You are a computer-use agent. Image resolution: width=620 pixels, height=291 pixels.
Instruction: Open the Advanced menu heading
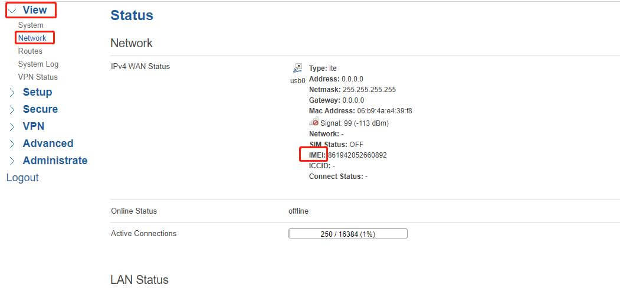point(48,143)
